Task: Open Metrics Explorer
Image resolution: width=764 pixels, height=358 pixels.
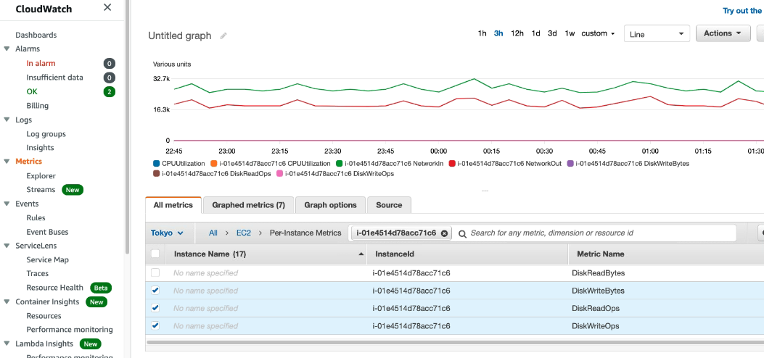Action: pyautogui.click(x=41, y=176)
